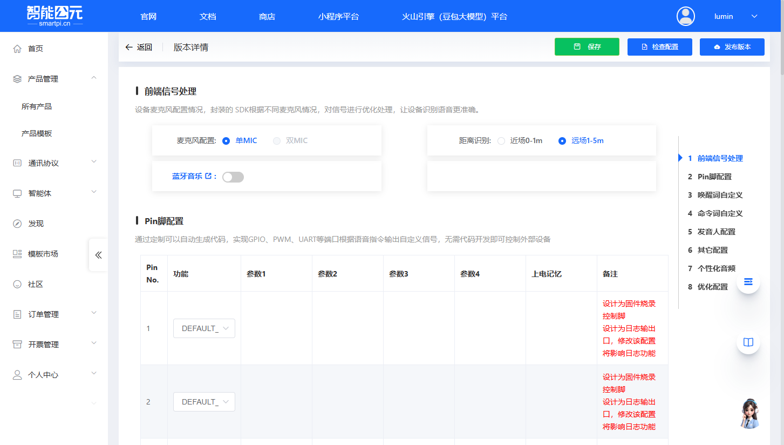Open the floating documentation book icon
Screen dimensions: 784x445
(748, 342)
